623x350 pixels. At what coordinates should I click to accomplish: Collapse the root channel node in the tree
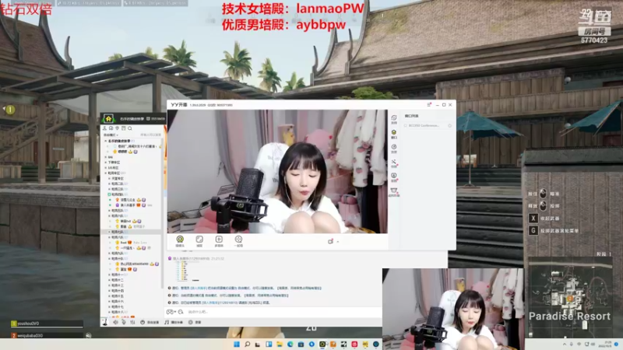tap(105, 141)
